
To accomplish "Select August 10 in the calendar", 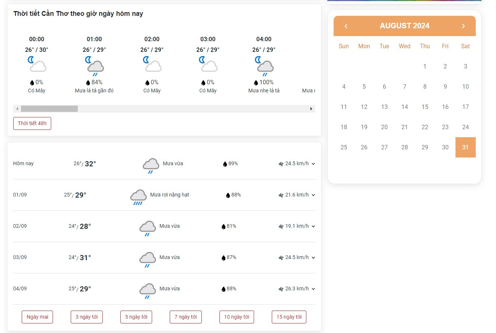I will point(465,86).
